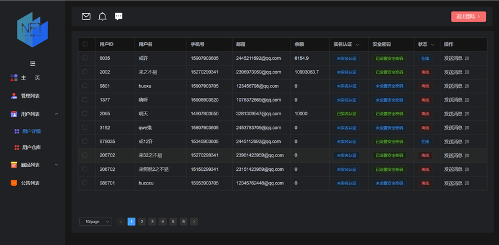Click the 公告列表 orange icon
Screen dimensions: 499x245
14,183
